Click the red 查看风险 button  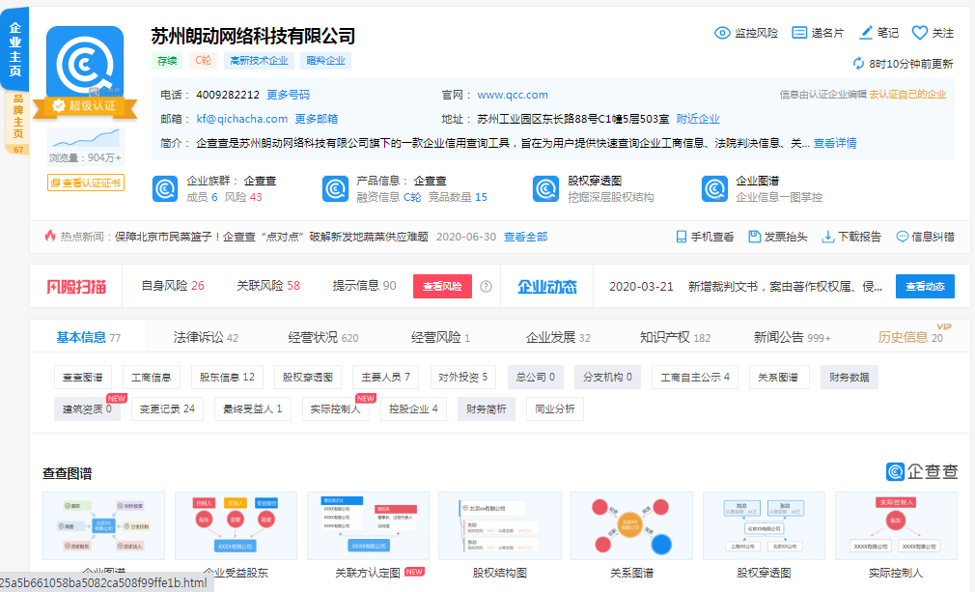442,286
